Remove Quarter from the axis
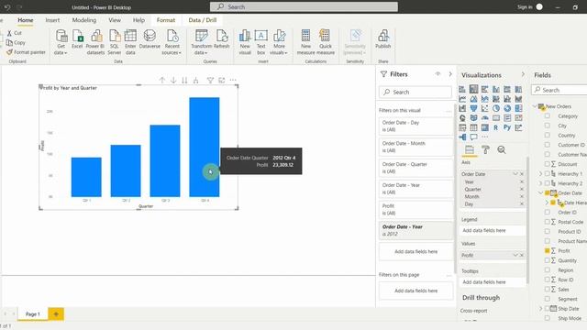This screenshot has height=330, width=587. click(x=522, y=190)
